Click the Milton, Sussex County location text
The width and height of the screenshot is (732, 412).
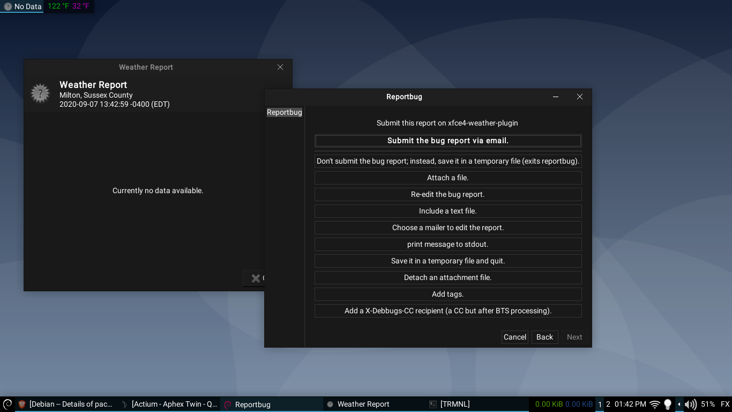tap(96, 95)
